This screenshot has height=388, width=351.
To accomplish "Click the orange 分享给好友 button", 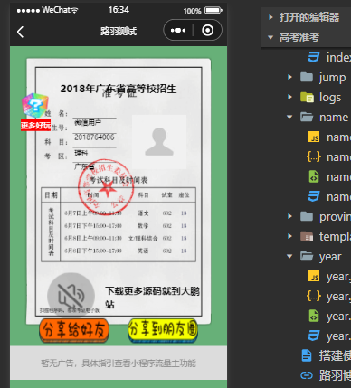I will (74, 331).
